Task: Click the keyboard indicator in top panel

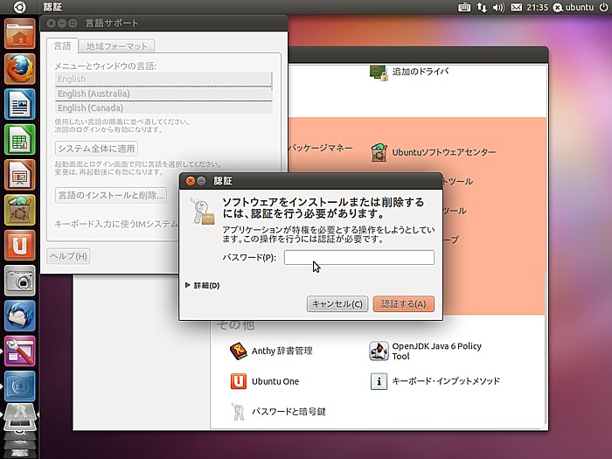Action: click(464, 7)
